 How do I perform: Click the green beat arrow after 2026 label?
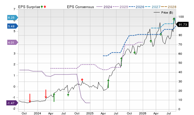[x=151, y=41]
